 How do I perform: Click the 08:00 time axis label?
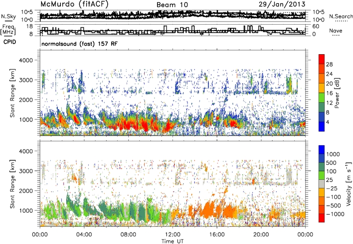point(128,235)
